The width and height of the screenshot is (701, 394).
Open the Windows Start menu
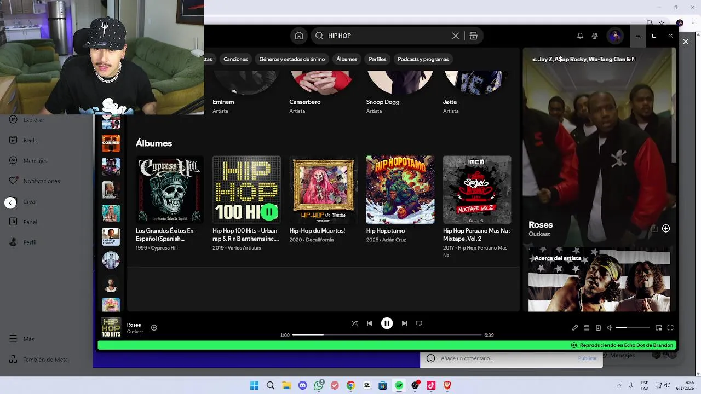tap(254, 385)
